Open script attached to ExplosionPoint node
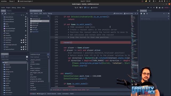 24,49
